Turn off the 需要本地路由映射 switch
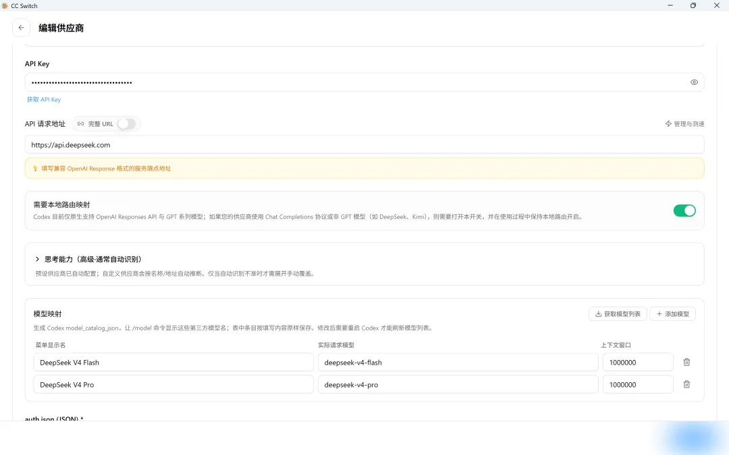The height and width of the screenshot is (455, 729). tap(684, 211)
